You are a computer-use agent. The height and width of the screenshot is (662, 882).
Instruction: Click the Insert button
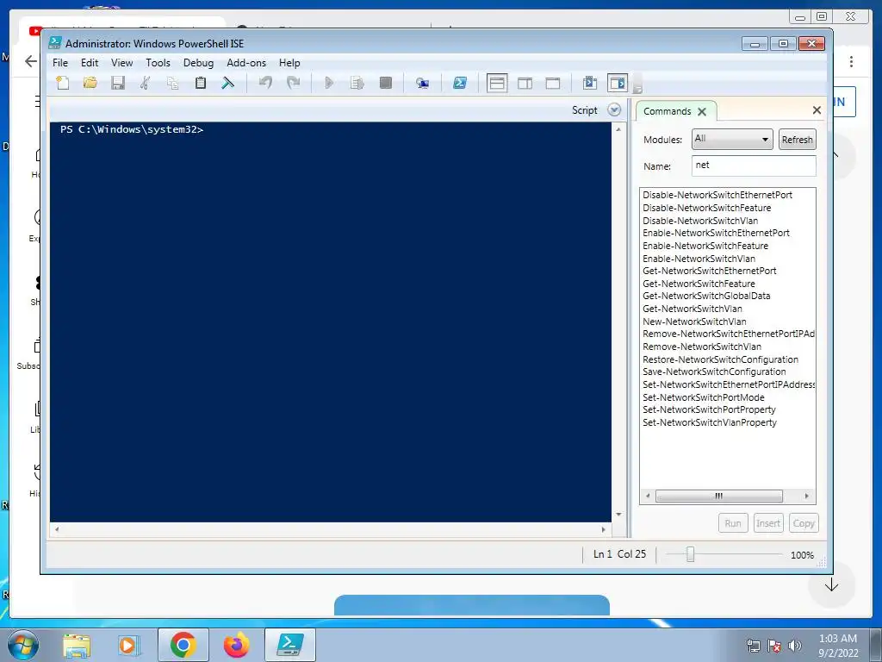767,523
